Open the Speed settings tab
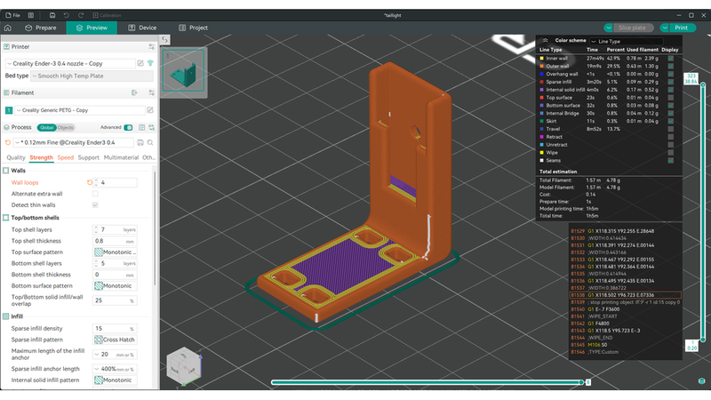 coord(66,157)
